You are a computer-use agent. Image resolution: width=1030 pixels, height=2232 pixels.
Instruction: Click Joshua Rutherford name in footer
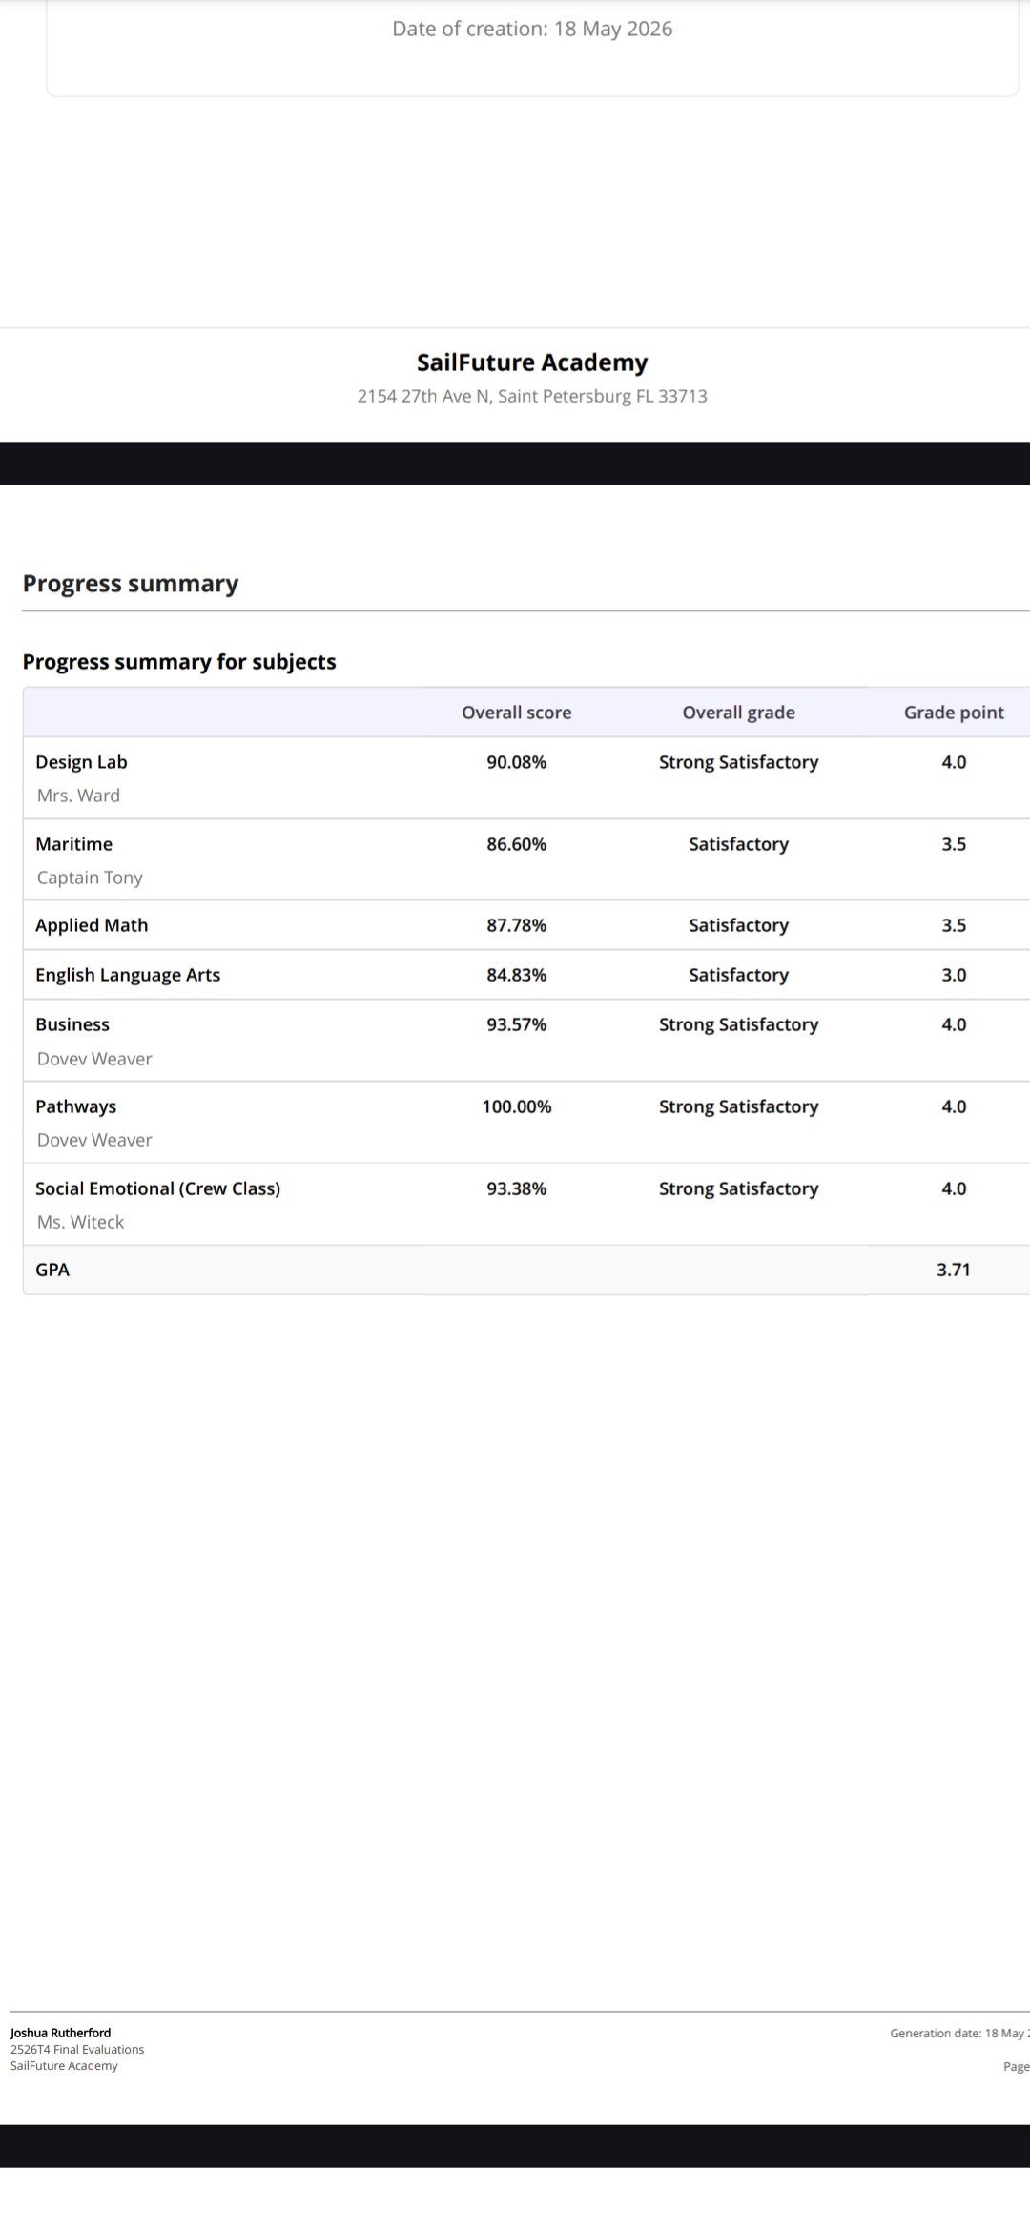click(x=60, y=2033)
